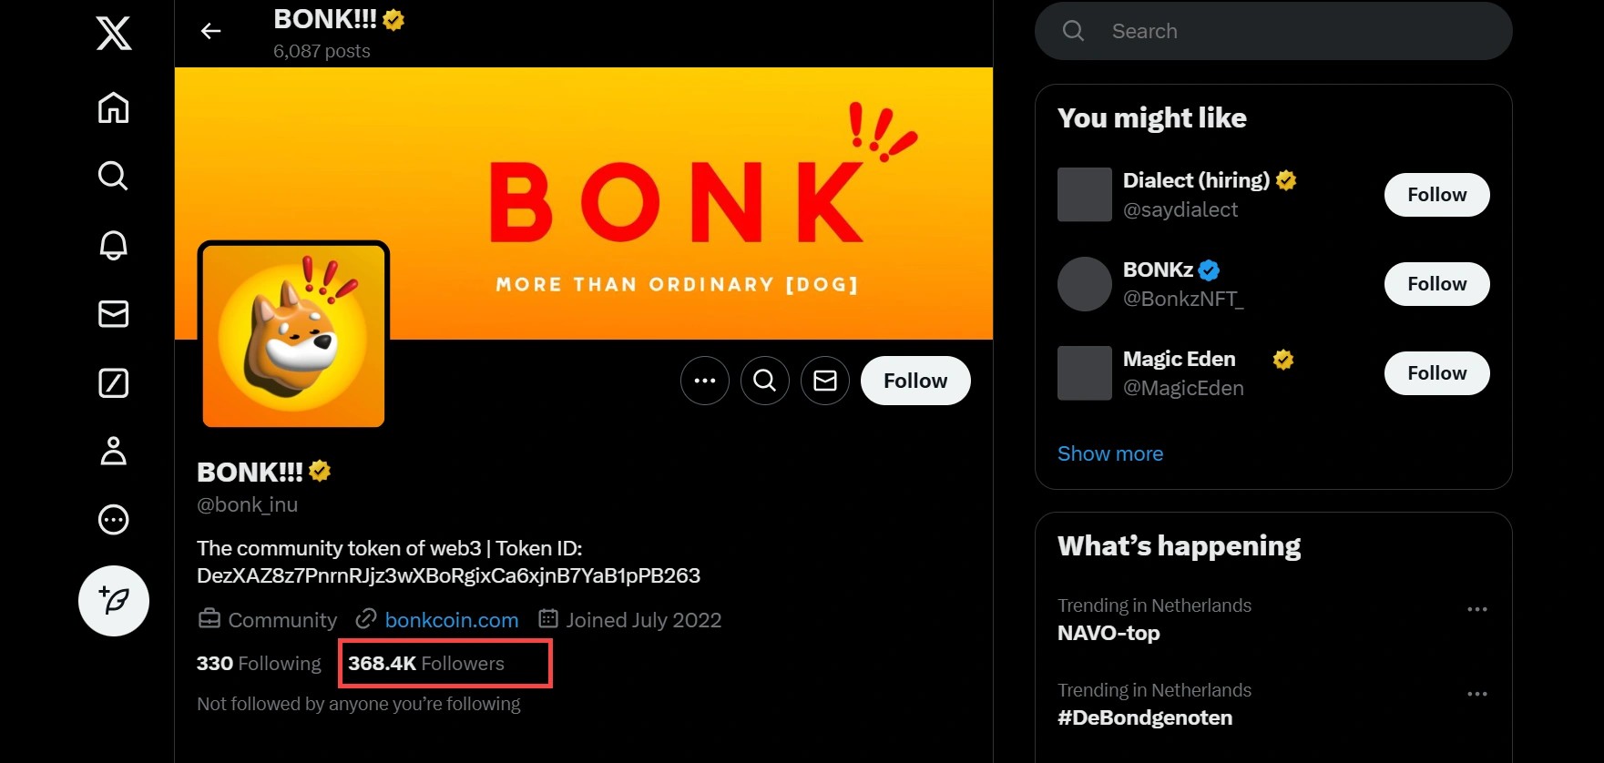Follow Magic Eden suggestion

(x=1436, y=373)
